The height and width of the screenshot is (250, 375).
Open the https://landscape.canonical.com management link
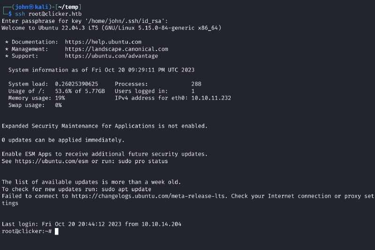pyautogui.click(x=116, y=49)
